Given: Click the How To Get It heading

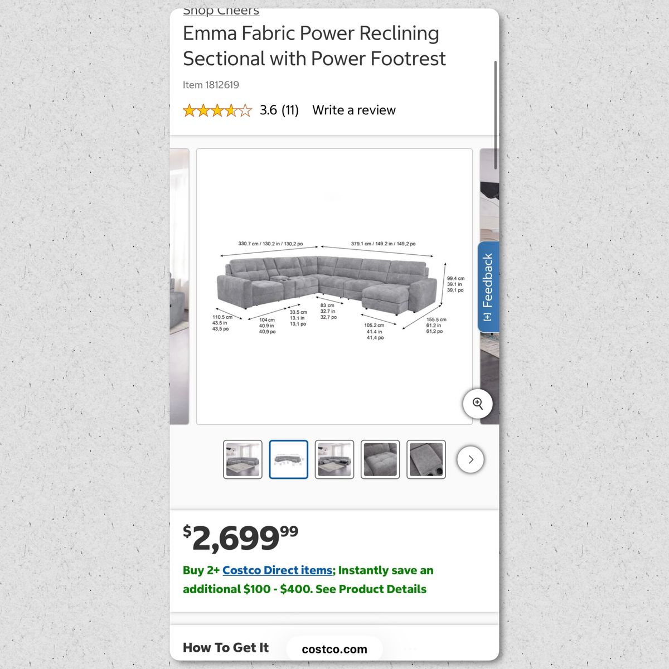Looking at the screenshot, I should pos(226,648).
